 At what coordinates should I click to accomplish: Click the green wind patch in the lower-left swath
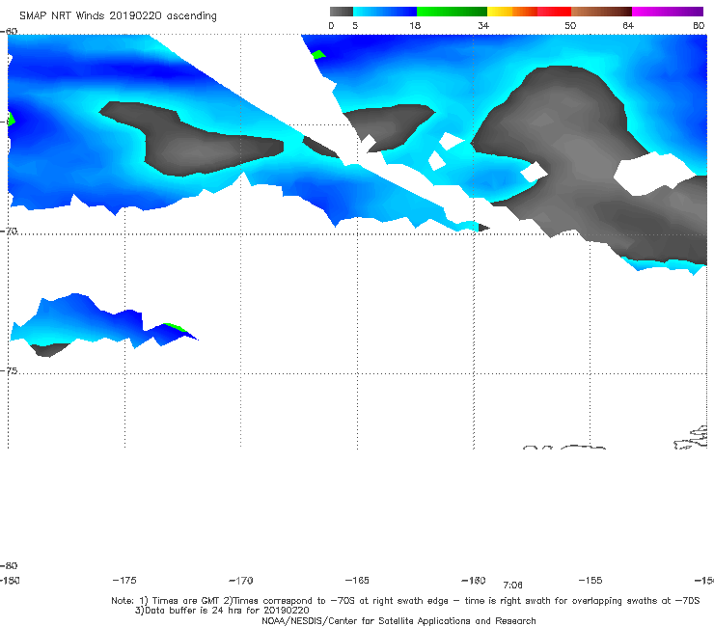point(176,327)
